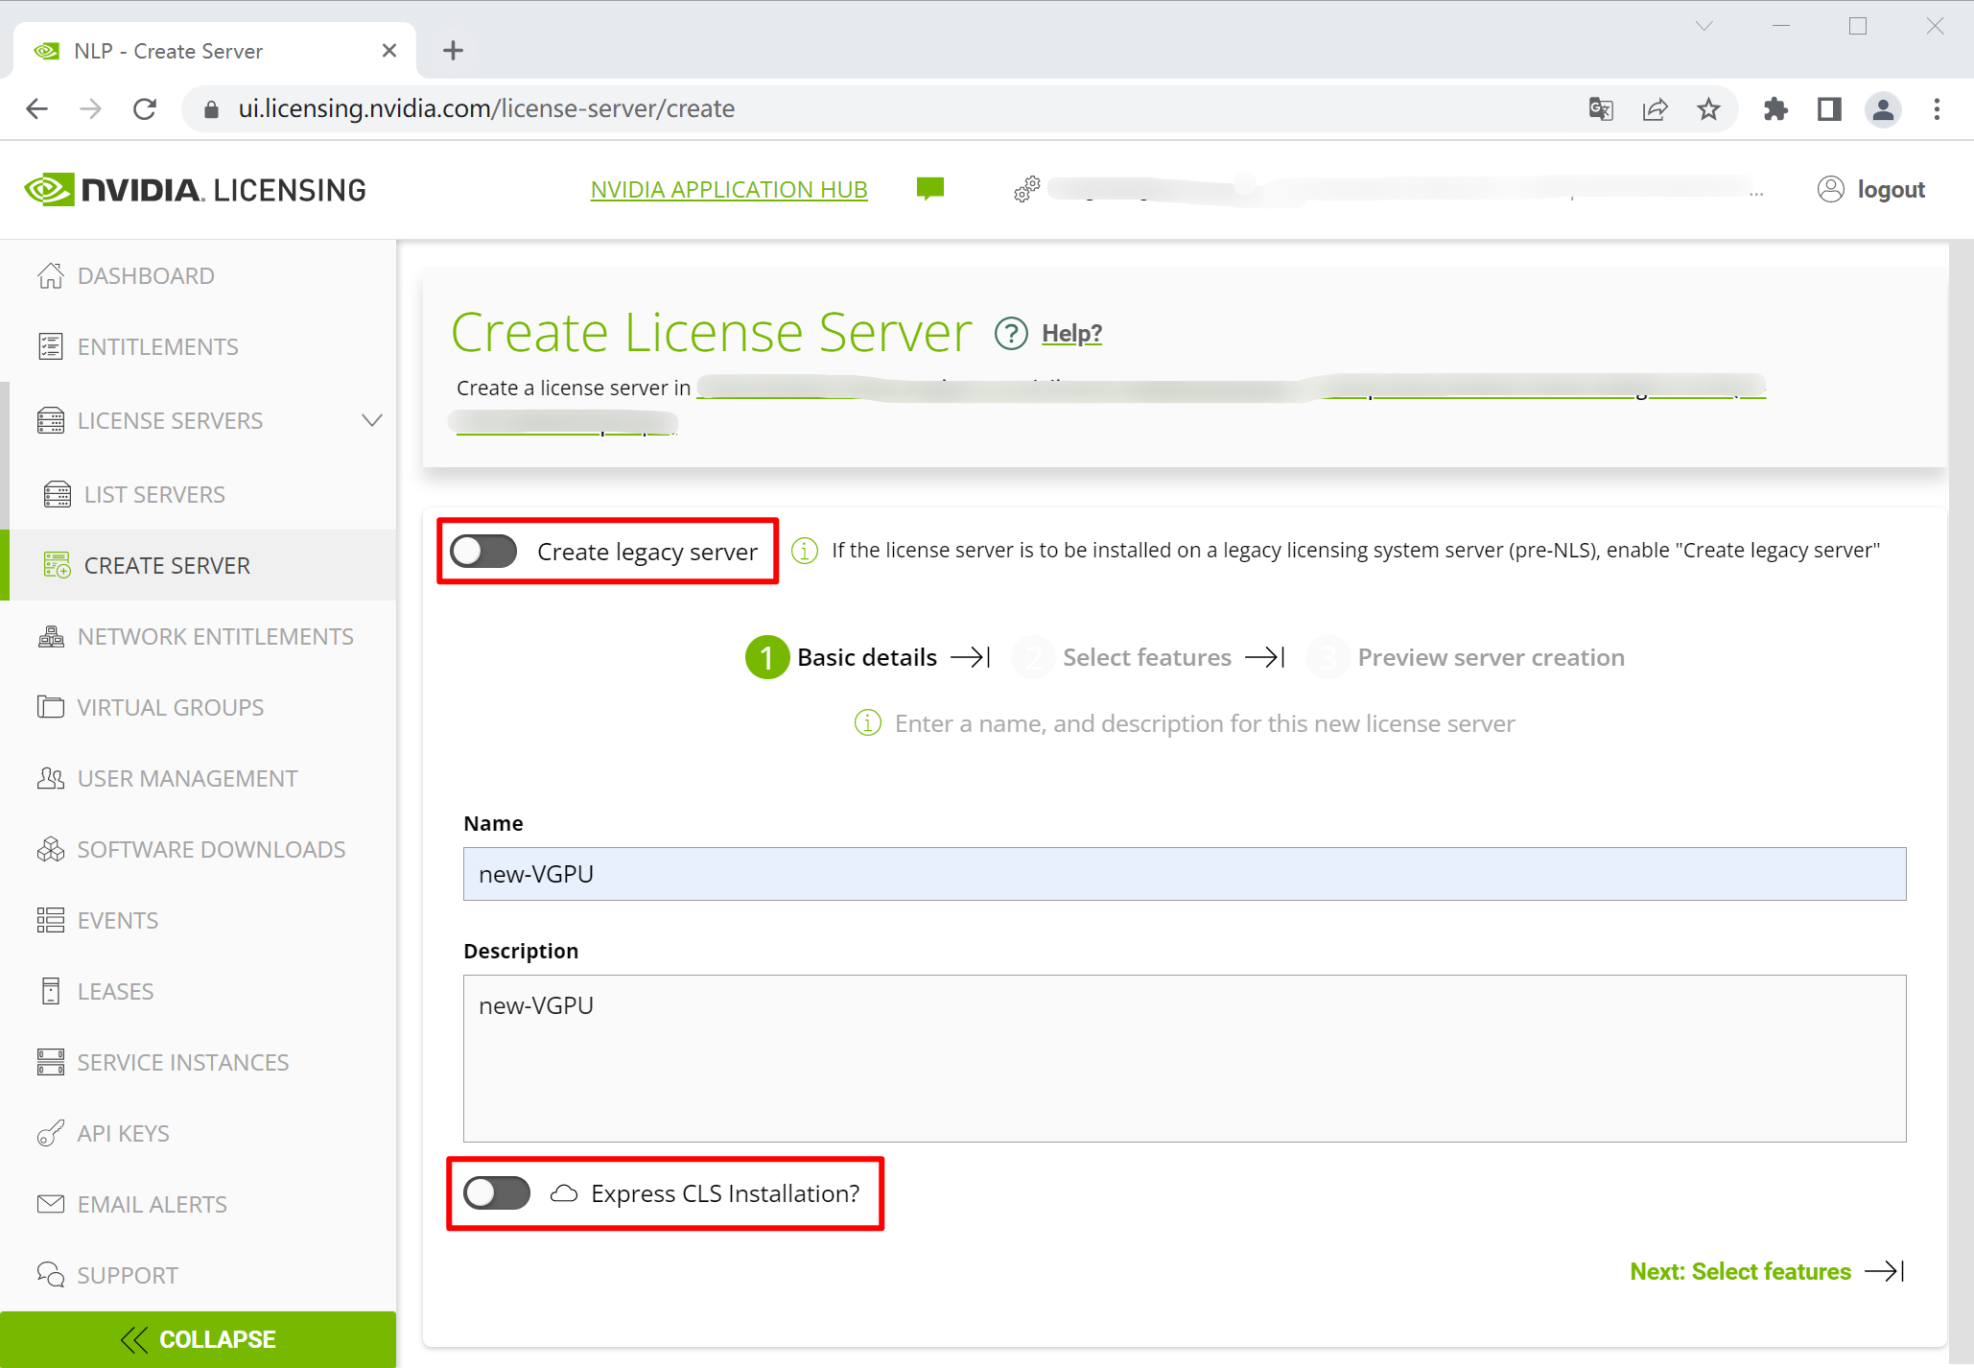1974x1368 pixels.
Task: Click the Software Downloads cubes icon
Action: point(51,849)
